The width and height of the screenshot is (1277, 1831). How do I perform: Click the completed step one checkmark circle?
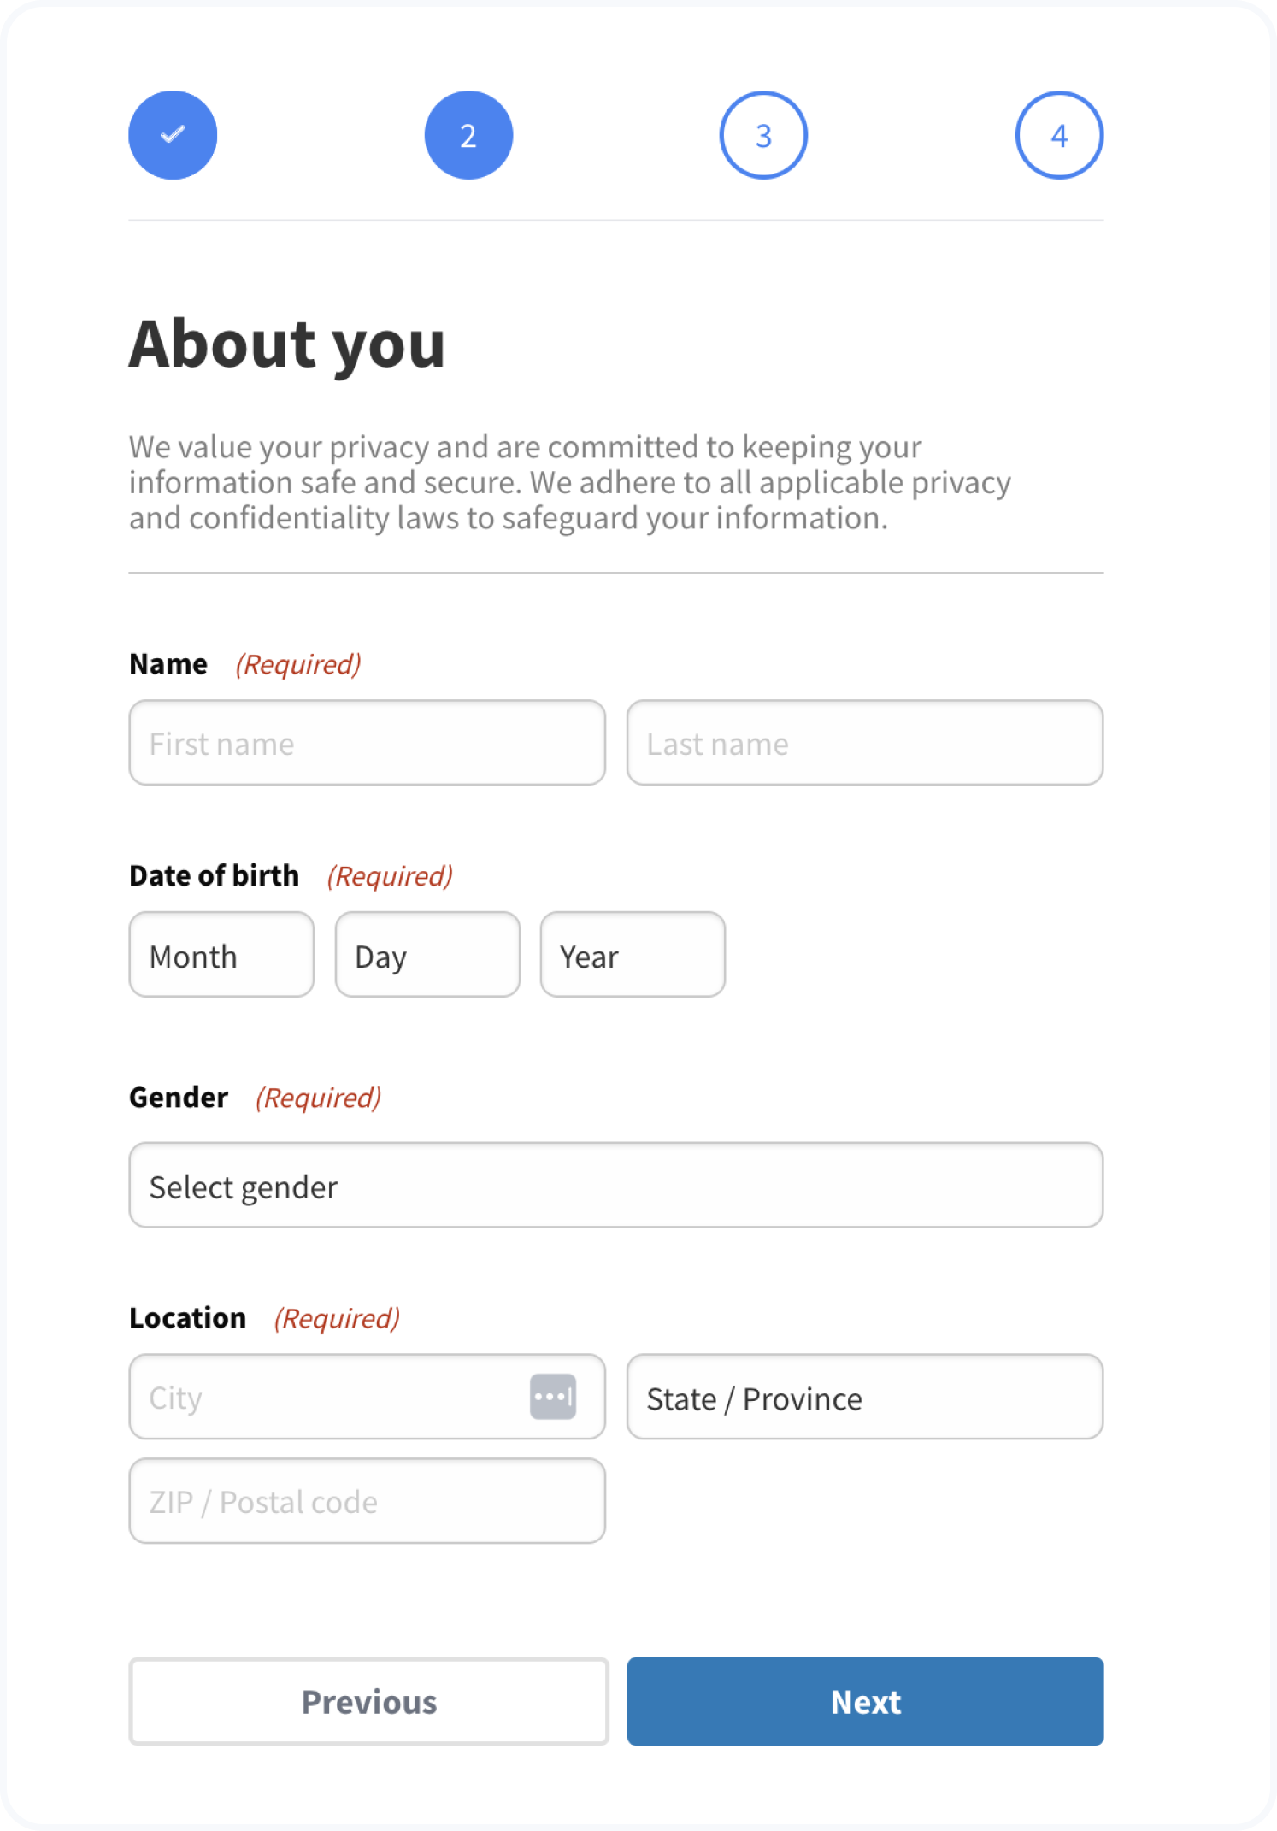(x=173, y=135)
